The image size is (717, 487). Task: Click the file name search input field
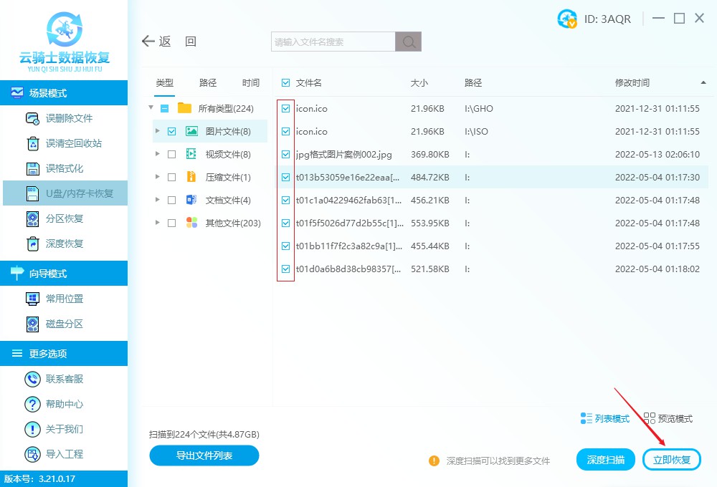330,41
